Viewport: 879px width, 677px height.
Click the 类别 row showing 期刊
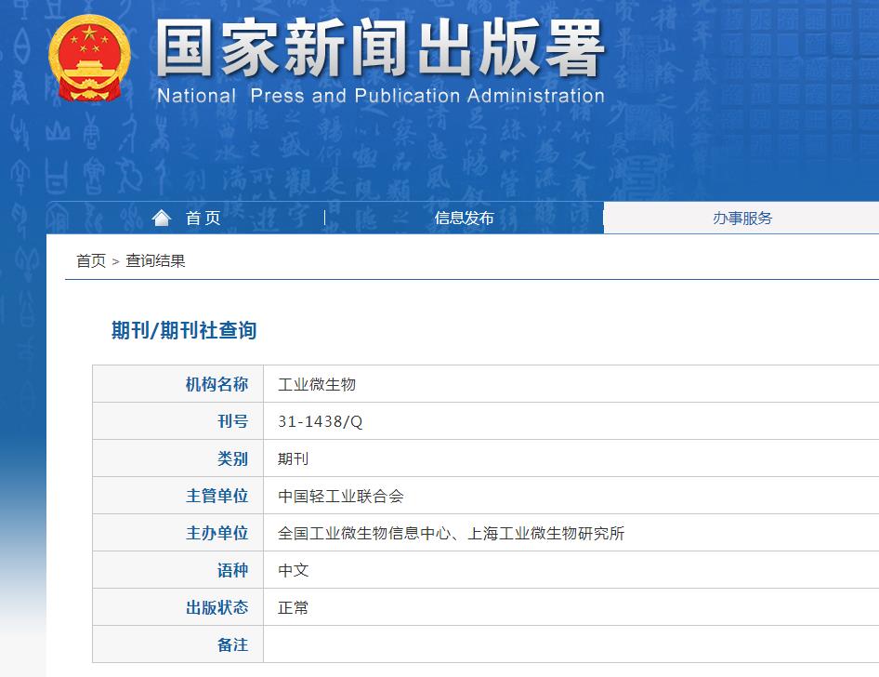coord(294,458)
